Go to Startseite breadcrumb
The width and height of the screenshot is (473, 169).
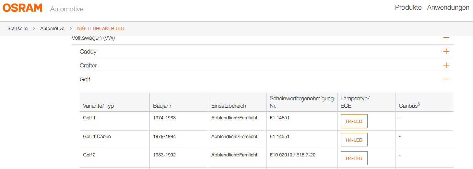click(18, 28)
